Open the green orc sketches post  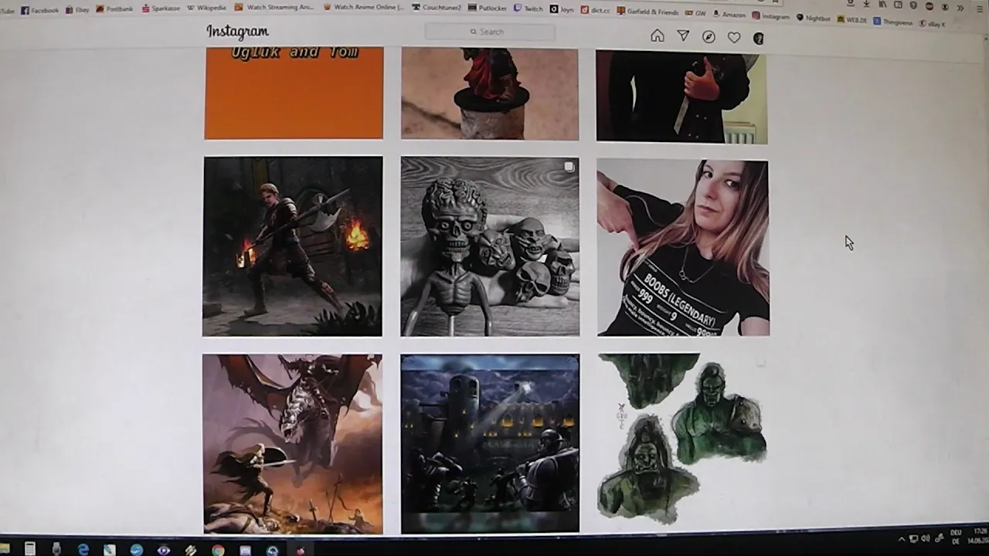point(683,439)
